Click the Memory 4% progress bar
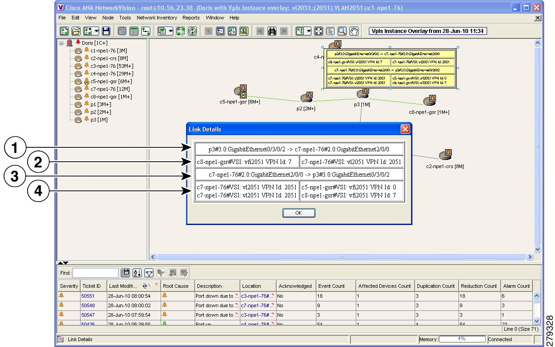The height and width of the screenshot is (347, 555). (x=462, y=339)
